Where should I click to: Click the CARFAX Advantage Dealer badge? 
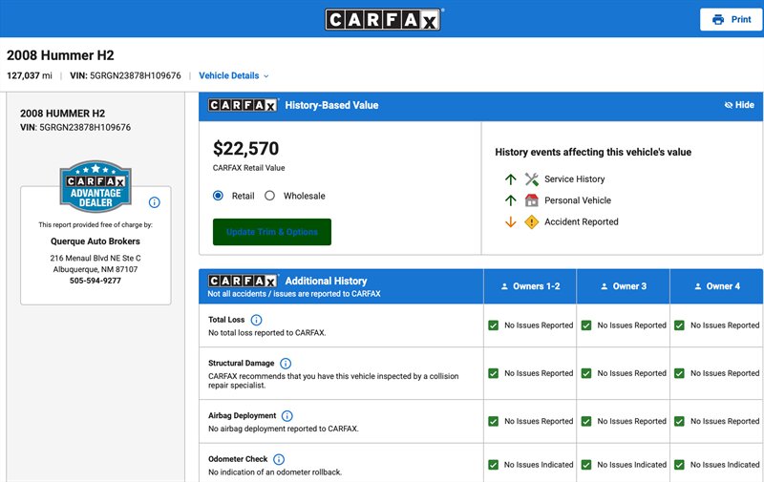click(x=95, y=186)
